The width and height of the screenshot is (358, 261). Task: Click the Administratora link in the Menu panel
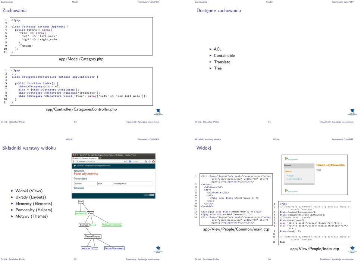click(295, 179)
